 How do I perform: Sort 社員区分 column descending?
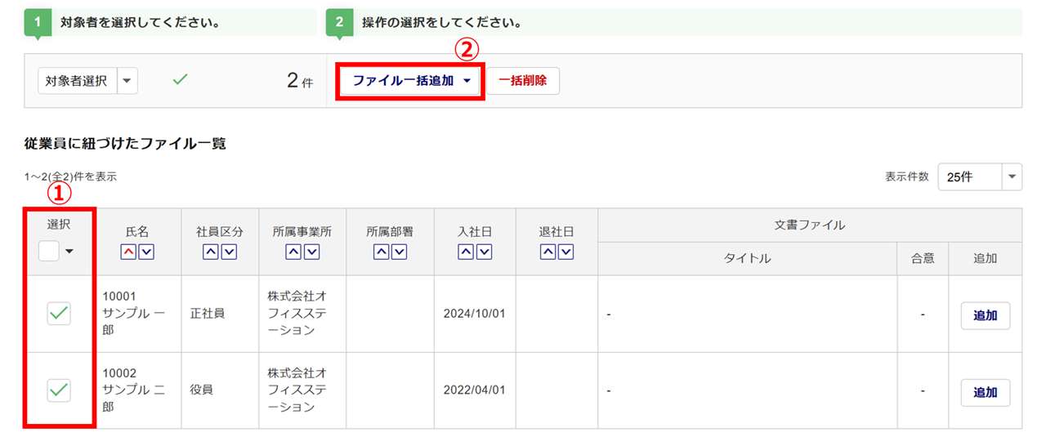click(x=229, y=252)
